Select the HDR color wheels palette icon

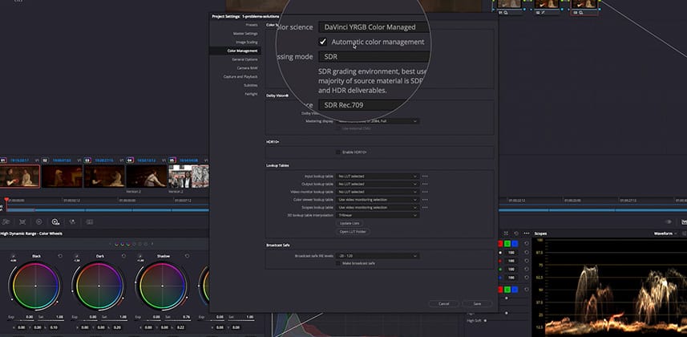55,222
